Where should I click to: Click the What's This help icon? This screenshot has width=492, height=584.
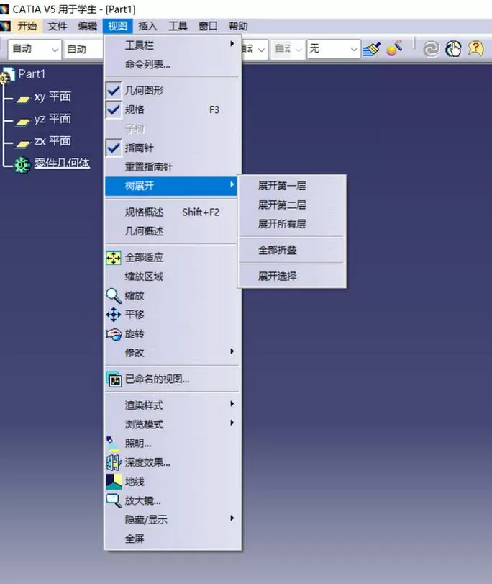point(475,49)
